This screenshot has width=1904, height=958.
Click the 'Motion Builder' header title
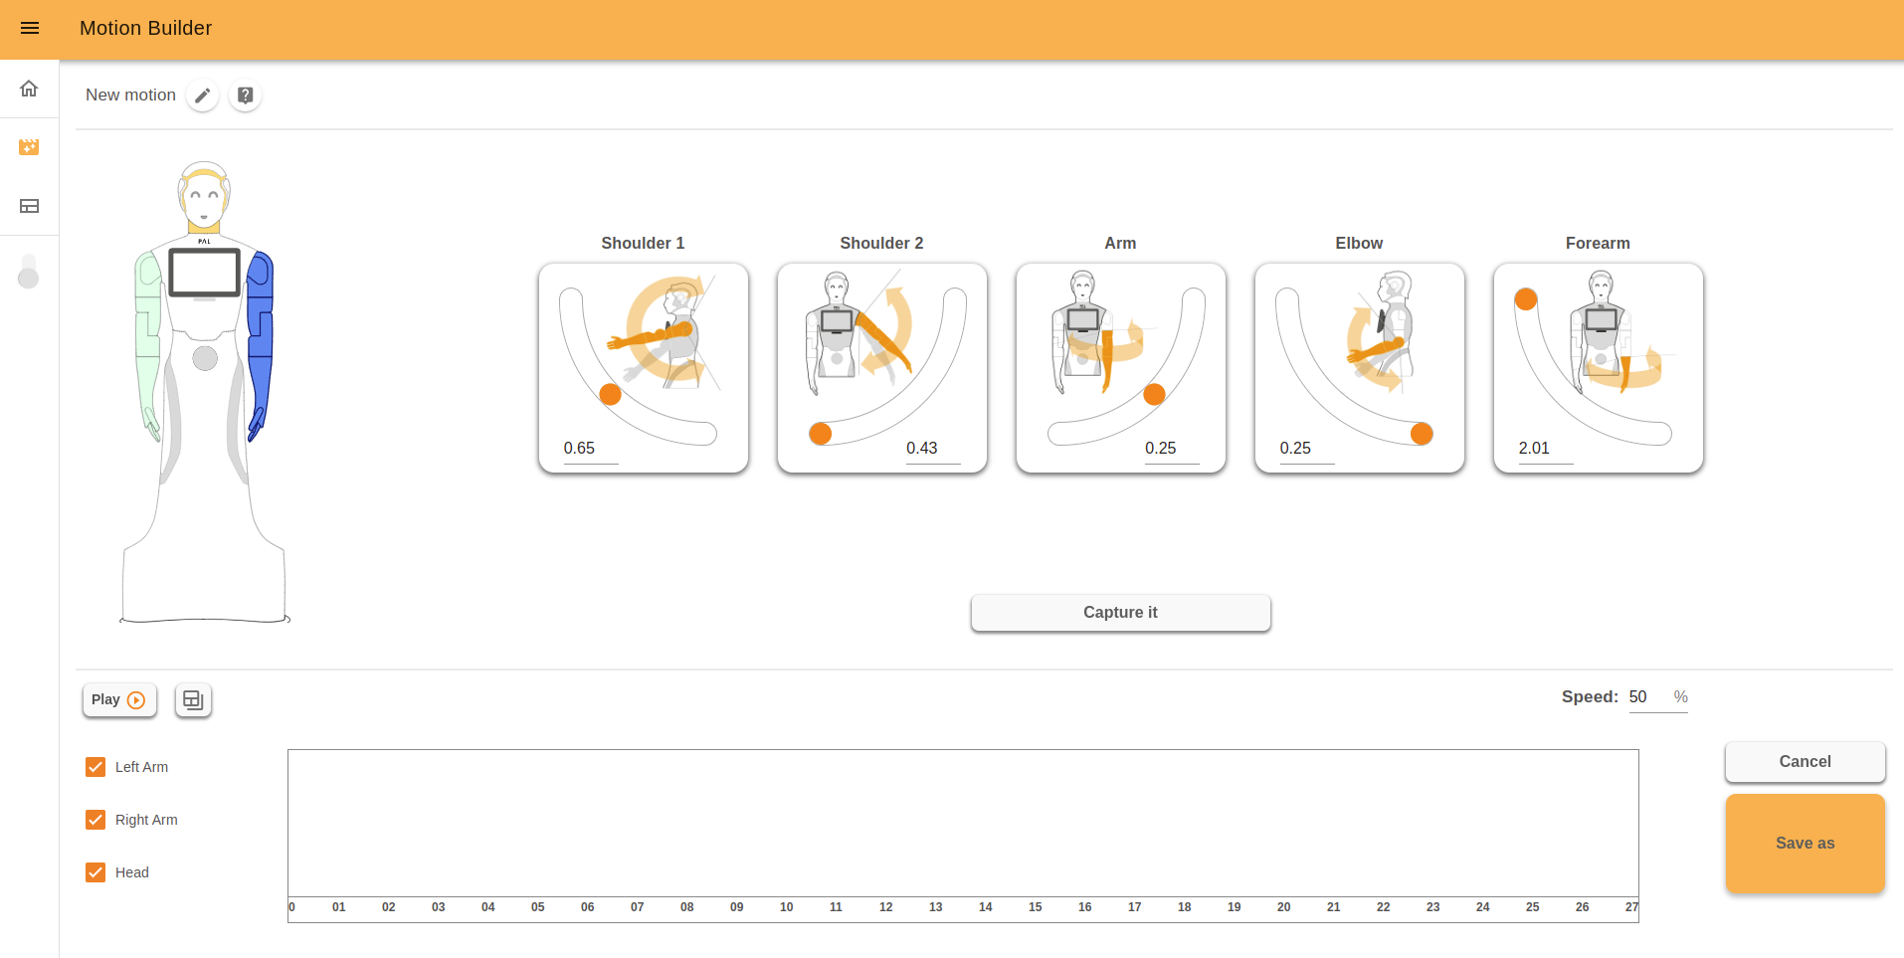pos(145,28)
